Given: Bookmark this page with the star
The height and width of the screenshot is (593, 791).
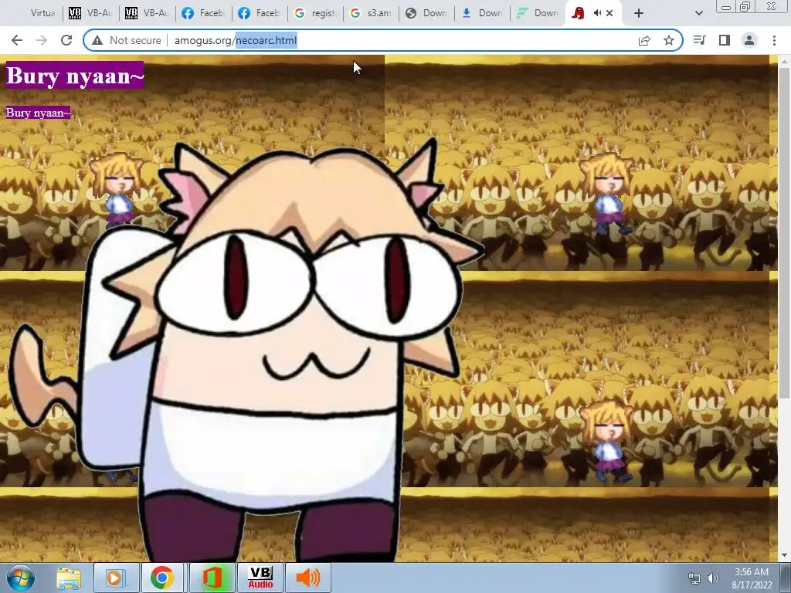Looking at the screenshot, I should (x=669, y=40).
